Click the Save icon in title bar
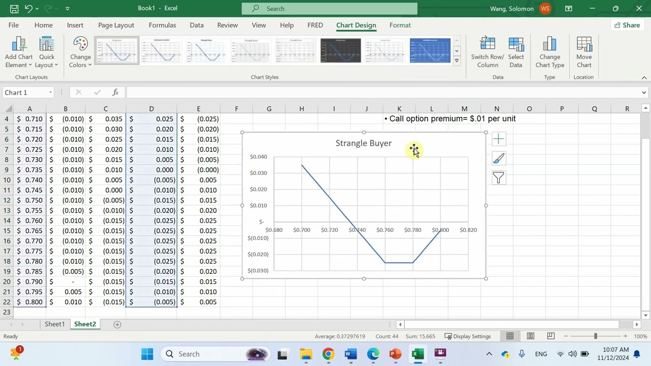This screenshot has height=366, width=651. point(14,8)
